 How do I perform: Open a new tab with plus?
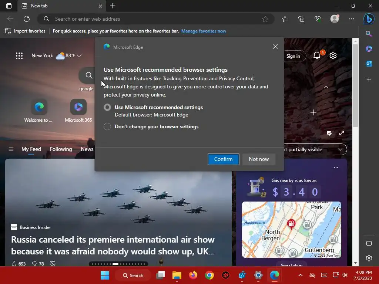113,6
